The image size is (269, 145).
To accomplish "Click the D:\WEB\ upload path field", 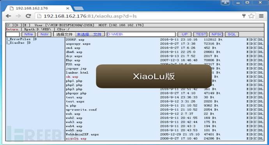I will point(141,34).
